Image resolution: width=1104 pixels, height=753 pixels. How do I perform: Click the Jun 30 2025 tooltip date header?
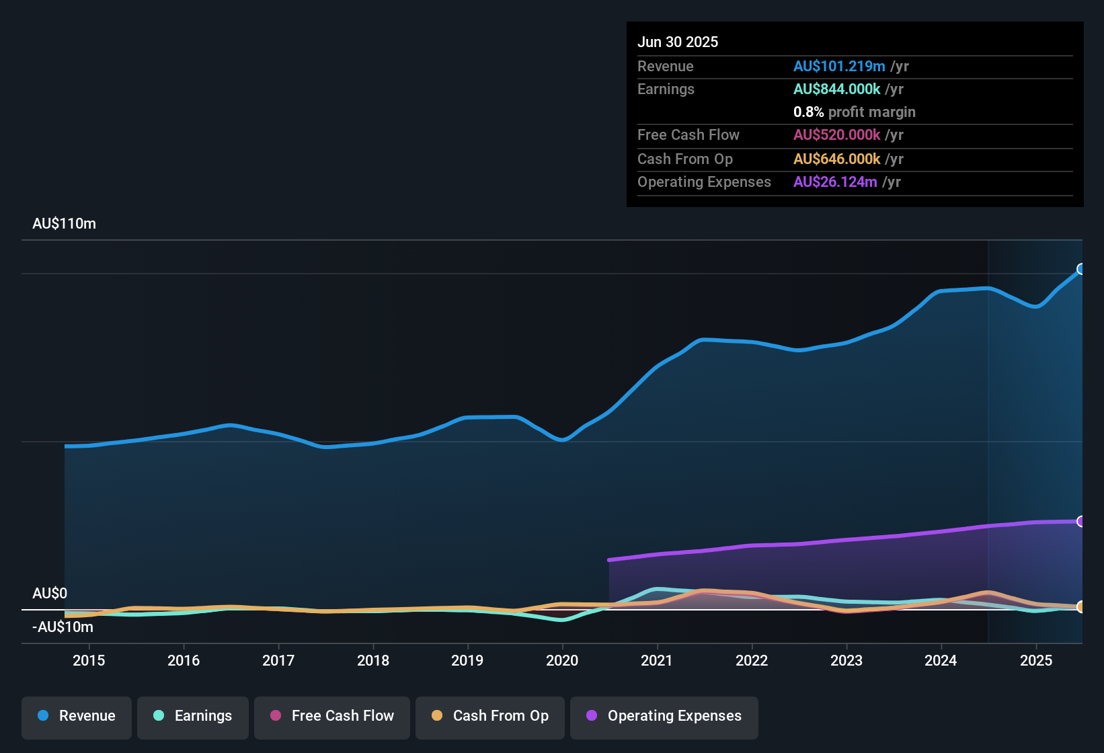click(x=678, y=42)
